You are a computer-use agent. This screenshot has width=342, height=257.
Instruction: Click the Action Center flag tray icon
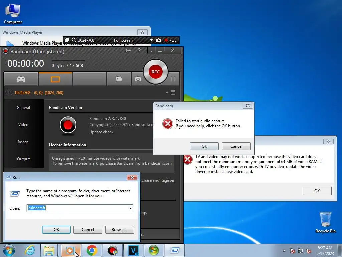click(292, 251)
